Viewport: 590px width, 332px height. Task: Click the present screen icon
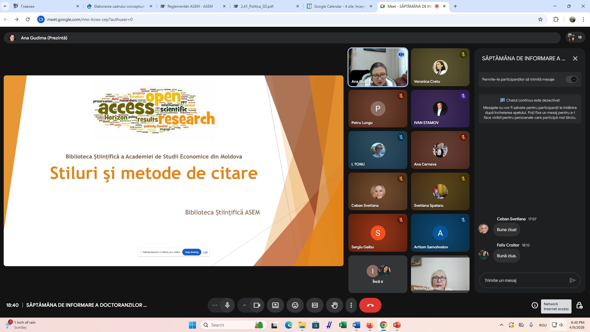pyautogui.click(x=275, y=305)
